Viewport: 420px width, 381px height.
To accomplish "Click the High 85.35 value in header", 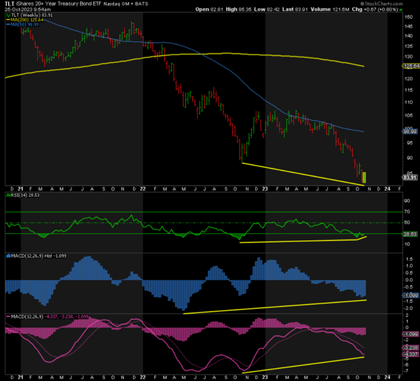I will tap(239, 9).
